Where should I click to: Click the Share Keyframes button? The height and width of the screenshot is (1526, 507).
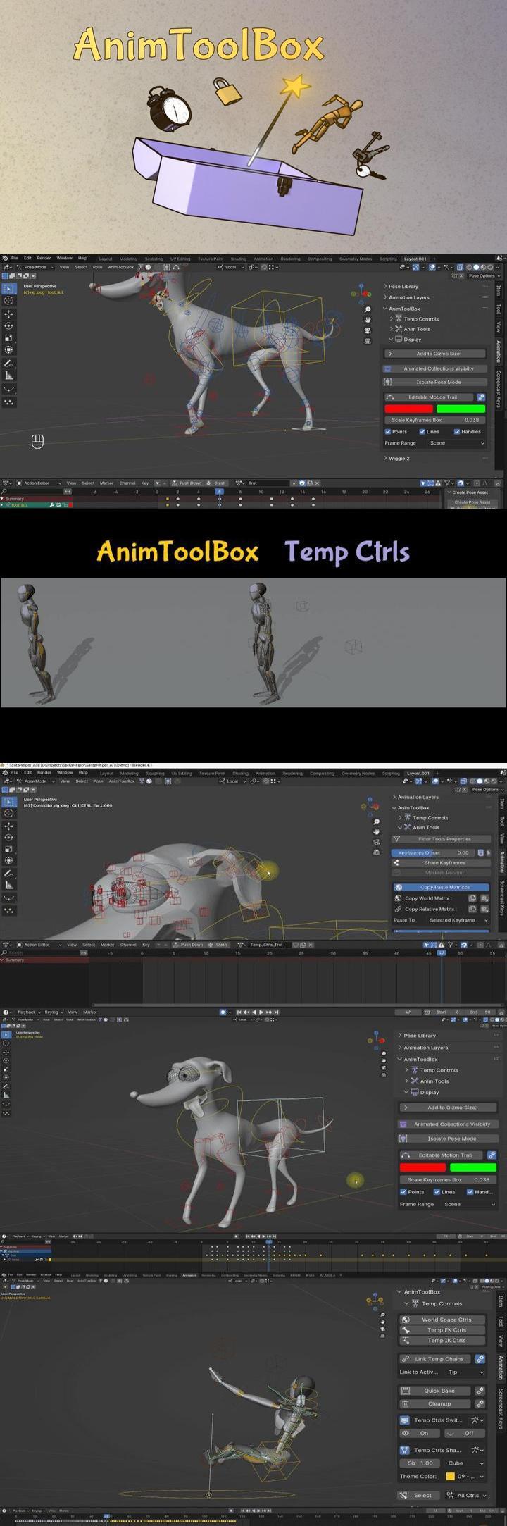(440, 863)
